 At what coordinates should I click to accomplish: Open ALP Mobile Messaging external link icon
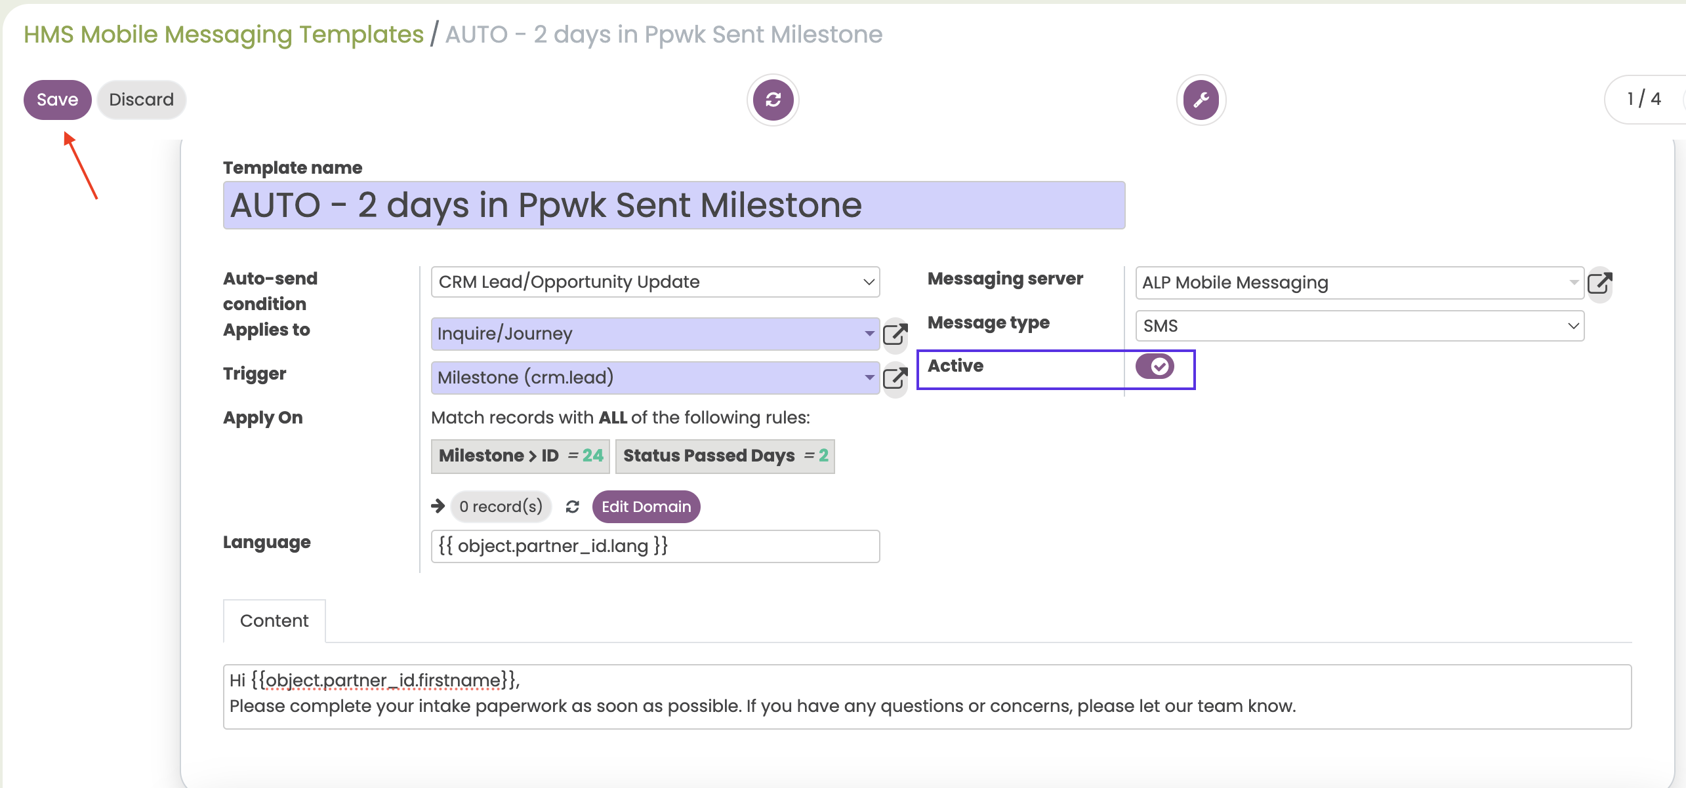[1599, 283]
